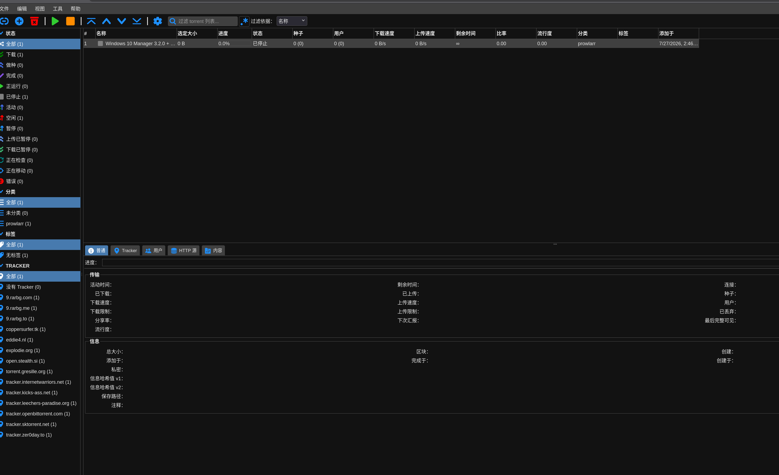The image size is (779, 475).
Task: Stop torrent with orange square icon
Action: tap(70, 21)
